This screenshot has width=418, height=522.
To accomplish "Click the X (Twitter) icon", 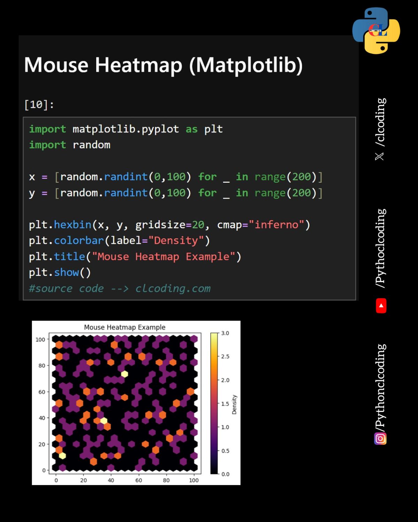I will [x=379, y=157].
